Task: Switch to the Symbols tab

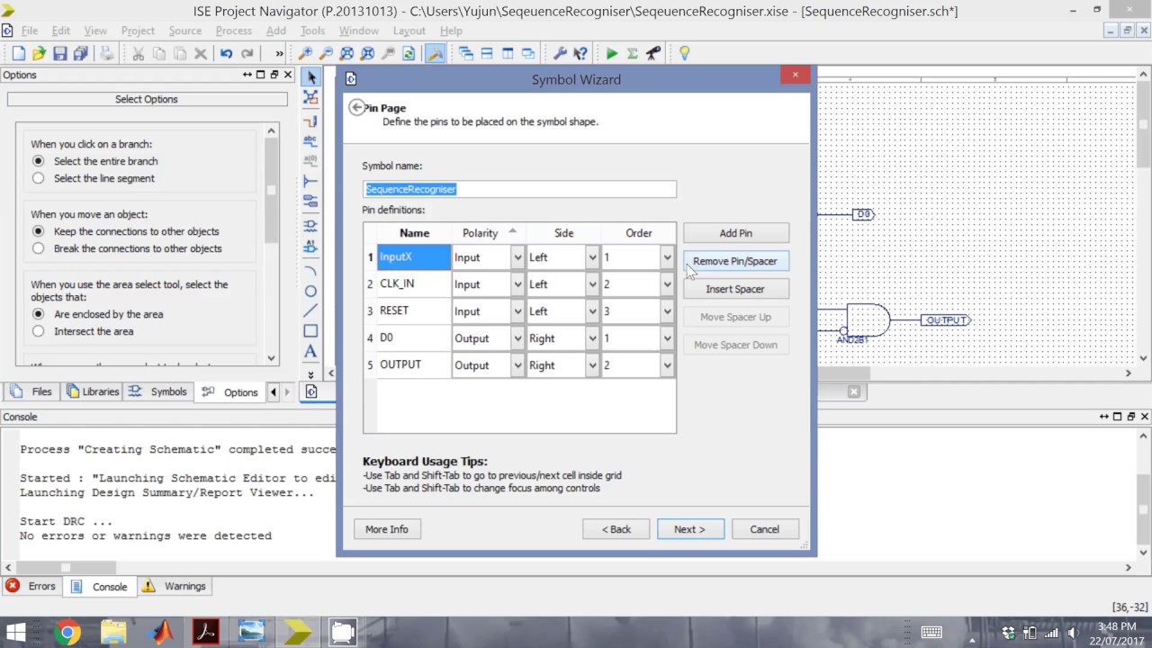Action: (158, 391)
